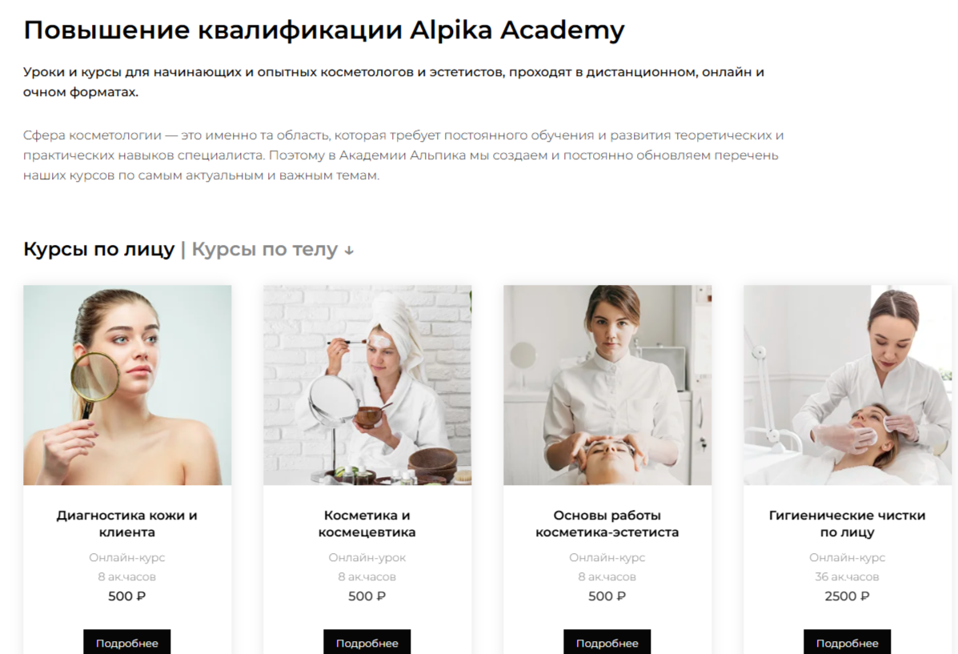
Task: Click the down arrow beside Курсы по телу
Action: coord(349,251)
